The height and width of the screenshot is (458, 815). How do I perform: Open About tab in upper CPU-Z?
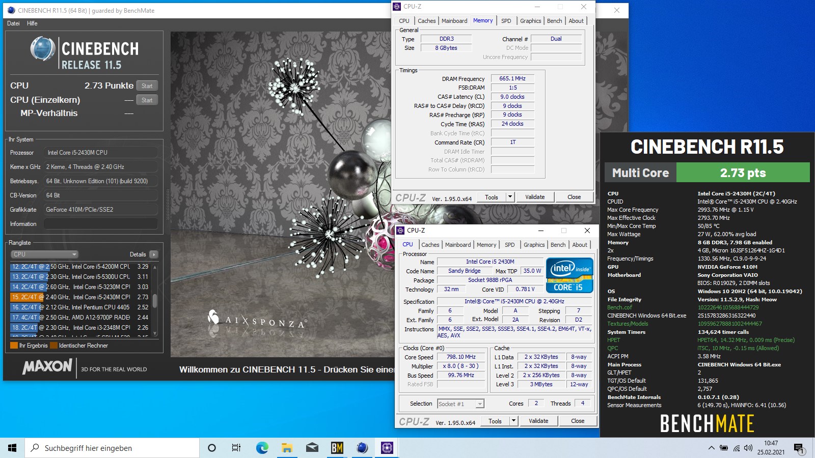[576, 21]
